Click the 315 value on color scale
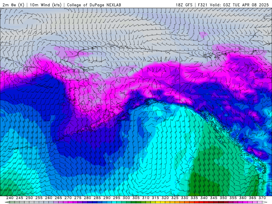 155,198
